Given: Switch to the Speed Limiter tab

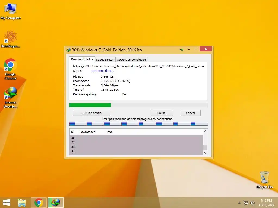Looking at the screenshot, I should tap(105, 60).
